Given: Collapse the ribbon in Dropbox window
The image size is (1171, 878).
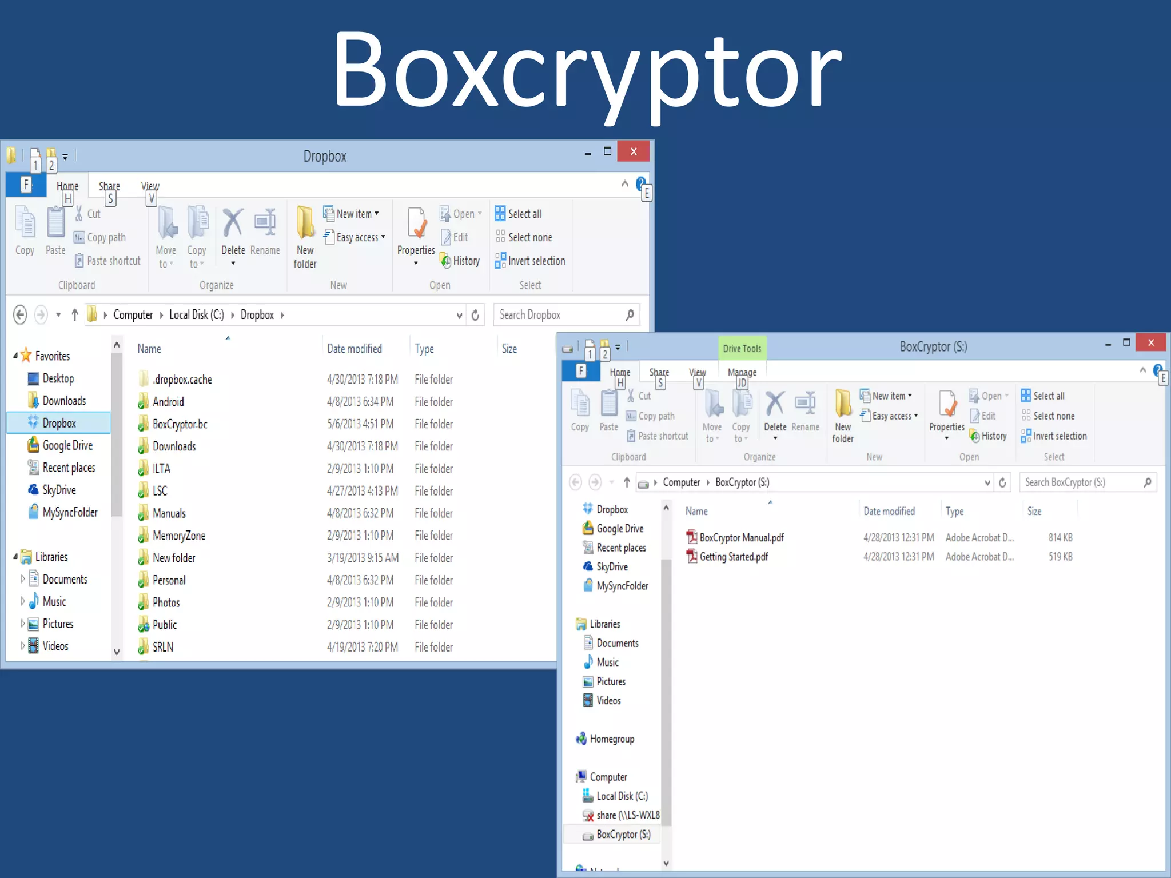Looking at the screenshot, I should pyautogui.click(x=625, y=183).
